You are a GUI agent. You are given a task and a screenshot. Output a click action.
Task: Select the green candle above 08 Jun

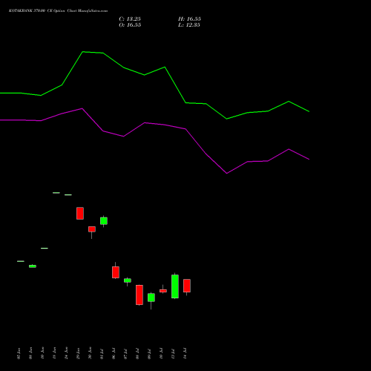pos(33,266)
